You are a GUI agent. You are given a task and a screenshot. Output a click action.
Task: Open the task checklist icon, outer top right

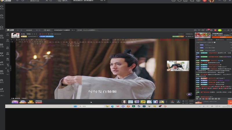coord(185,1)
